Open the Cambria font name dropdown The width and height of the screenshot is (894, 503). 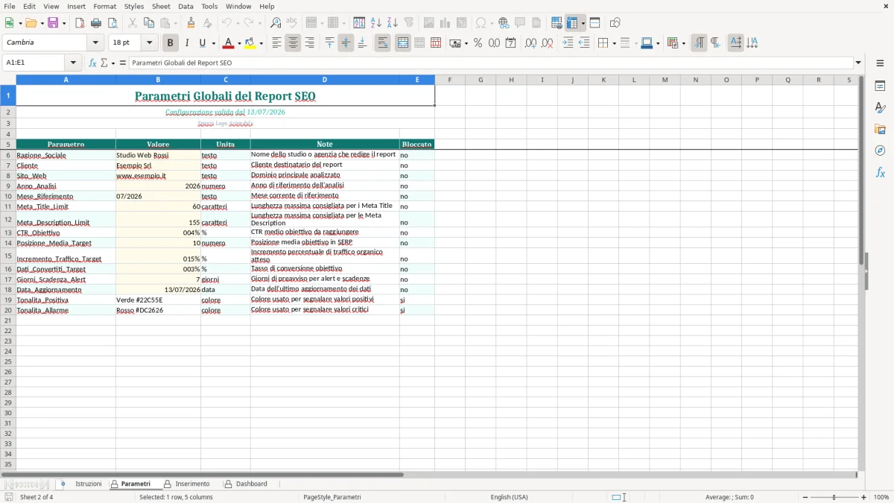pyautogui.click(x=95, y=42)
